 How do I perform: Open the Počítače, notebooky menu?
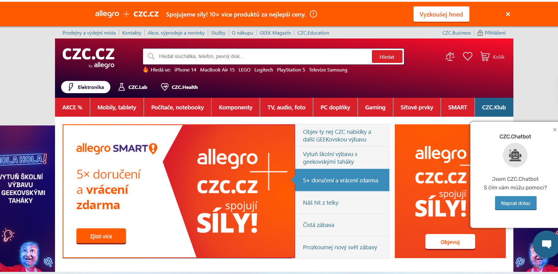point(178,107)
